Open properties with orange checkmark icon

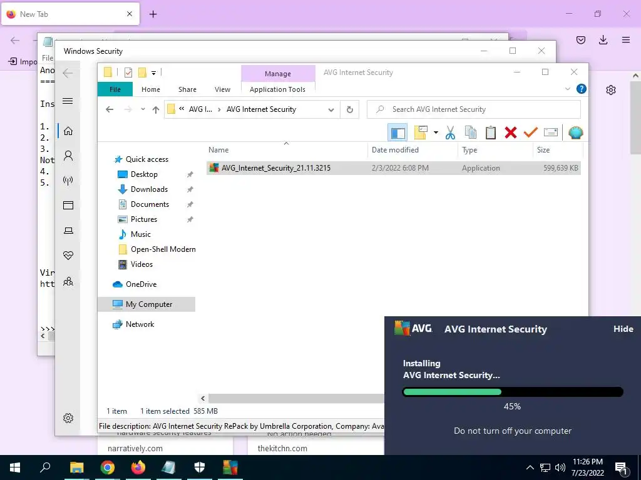point(531,132)
